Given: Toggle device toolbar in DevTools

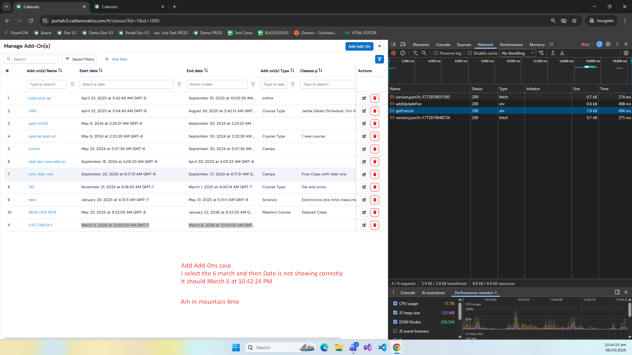Looking at the screenshot, I should coord(403,44).
